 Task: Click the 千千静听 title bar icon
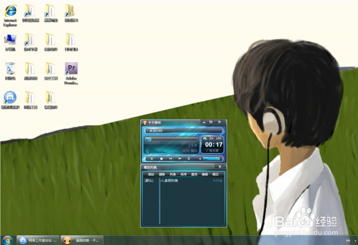145,123
